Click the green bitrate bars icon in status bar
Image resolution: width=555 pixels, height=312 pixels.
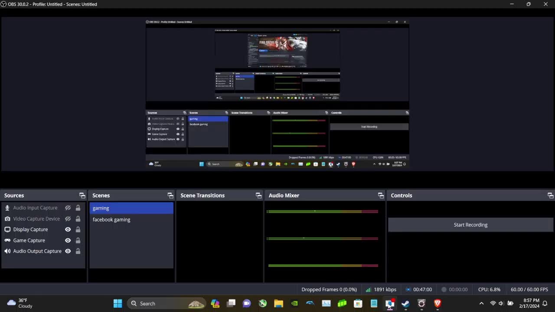tap(368, 289)
